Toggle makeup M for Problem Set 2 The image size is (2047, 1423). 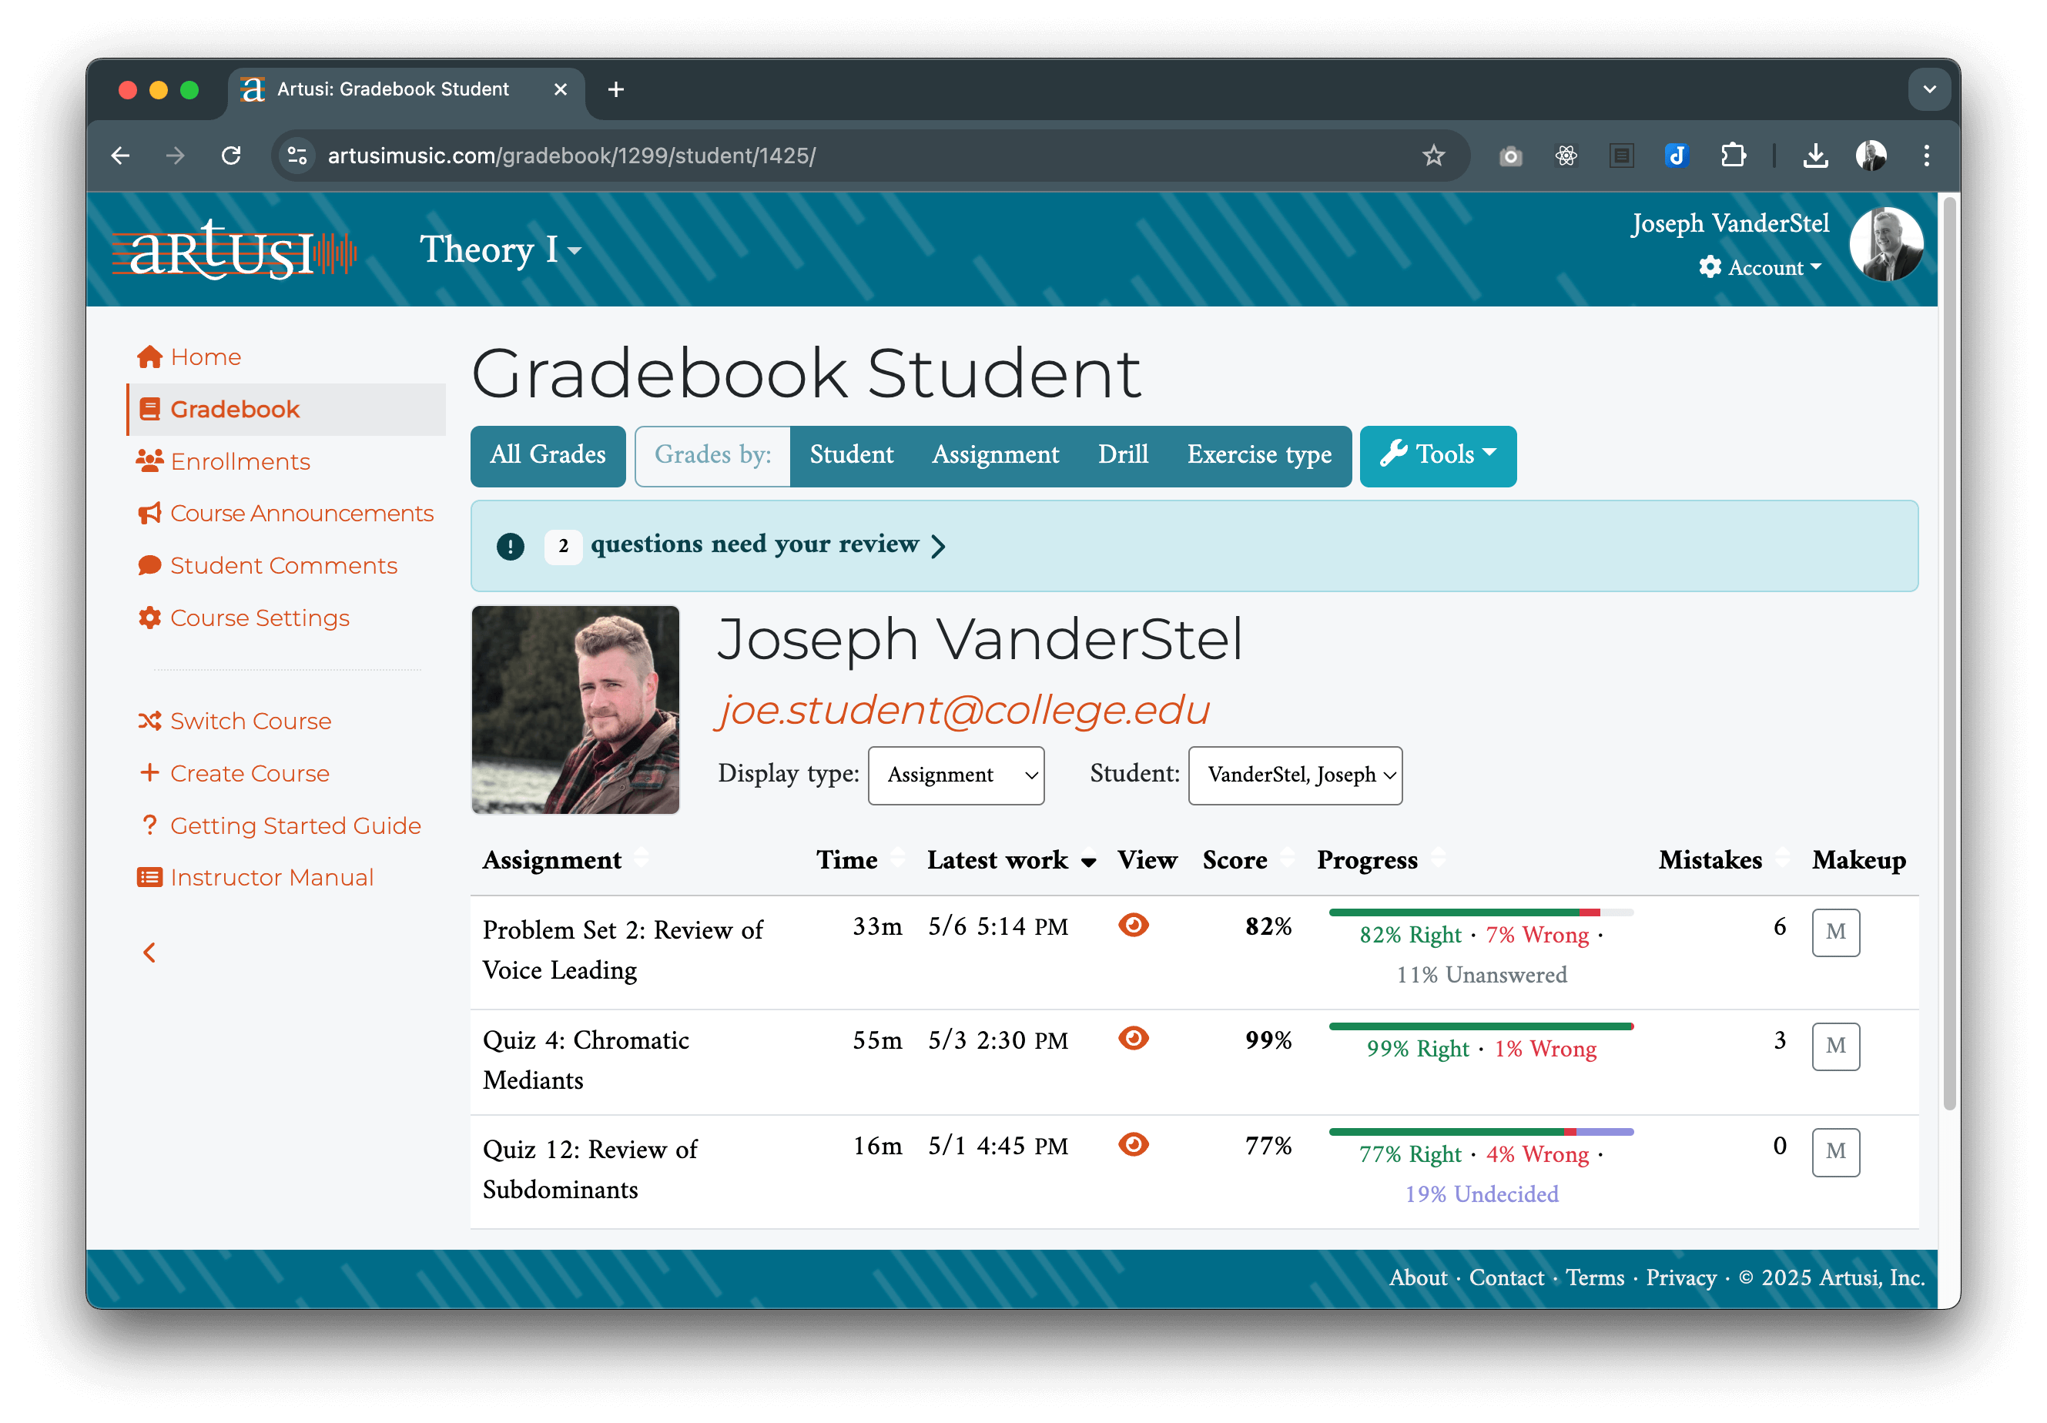pyautogui.click(x=1836, y=932)
